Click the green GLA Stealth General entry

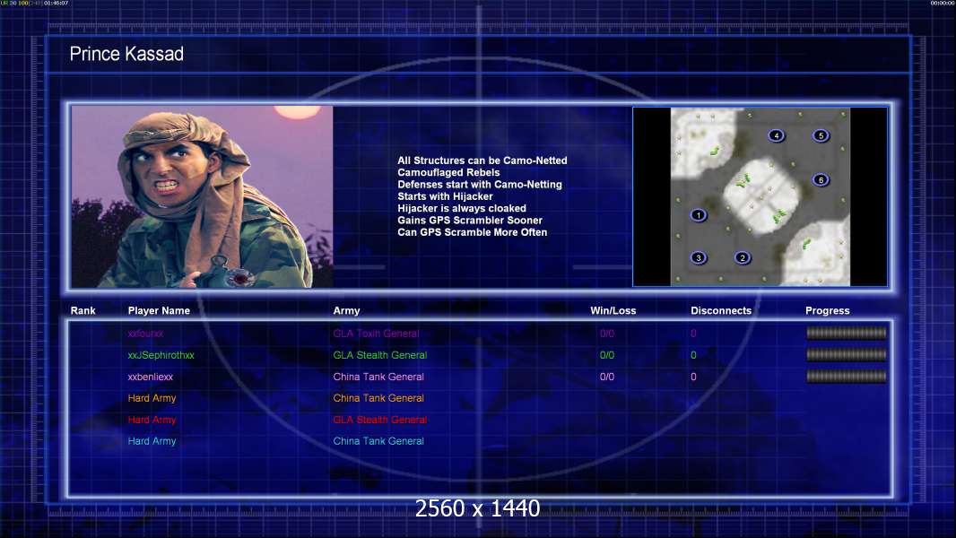click(380, 355)
